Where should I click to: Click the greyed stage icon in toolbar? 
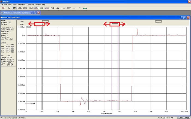(x=80, y=8)
